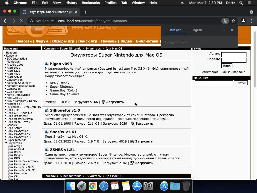Click Super Nintendo in the top breadcrumb
Image resolution: width=257 pixels, height=193 pixels.
[x=71, y=49]
